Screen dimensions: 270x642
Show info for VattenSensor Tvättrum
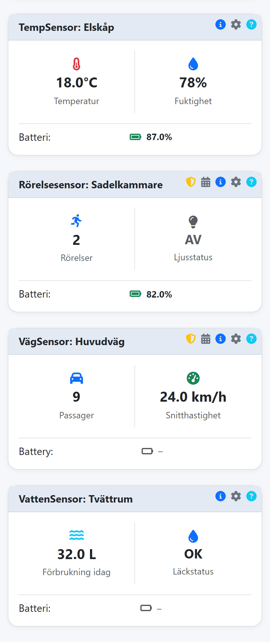[x=221, y=496]
